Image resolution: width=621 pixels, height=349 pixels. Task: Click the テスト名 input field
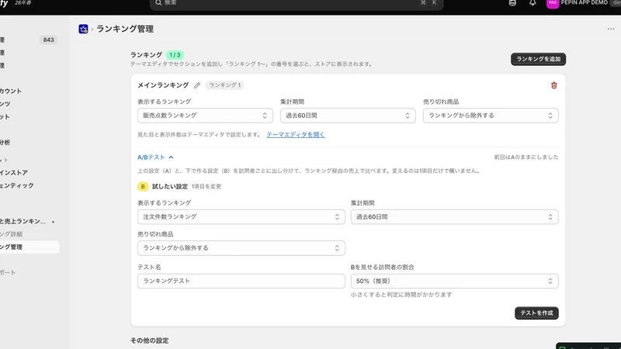(241, 281)
